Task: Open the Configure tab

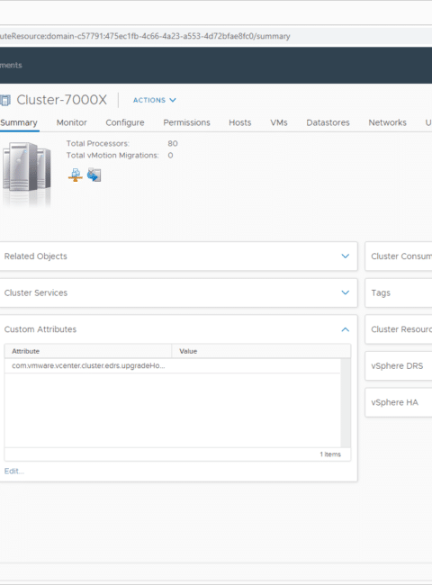Action: coord(125,122)
